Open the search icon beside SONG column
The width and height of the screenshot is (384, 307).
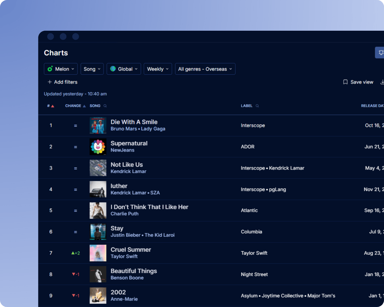[x=104, y=105]
